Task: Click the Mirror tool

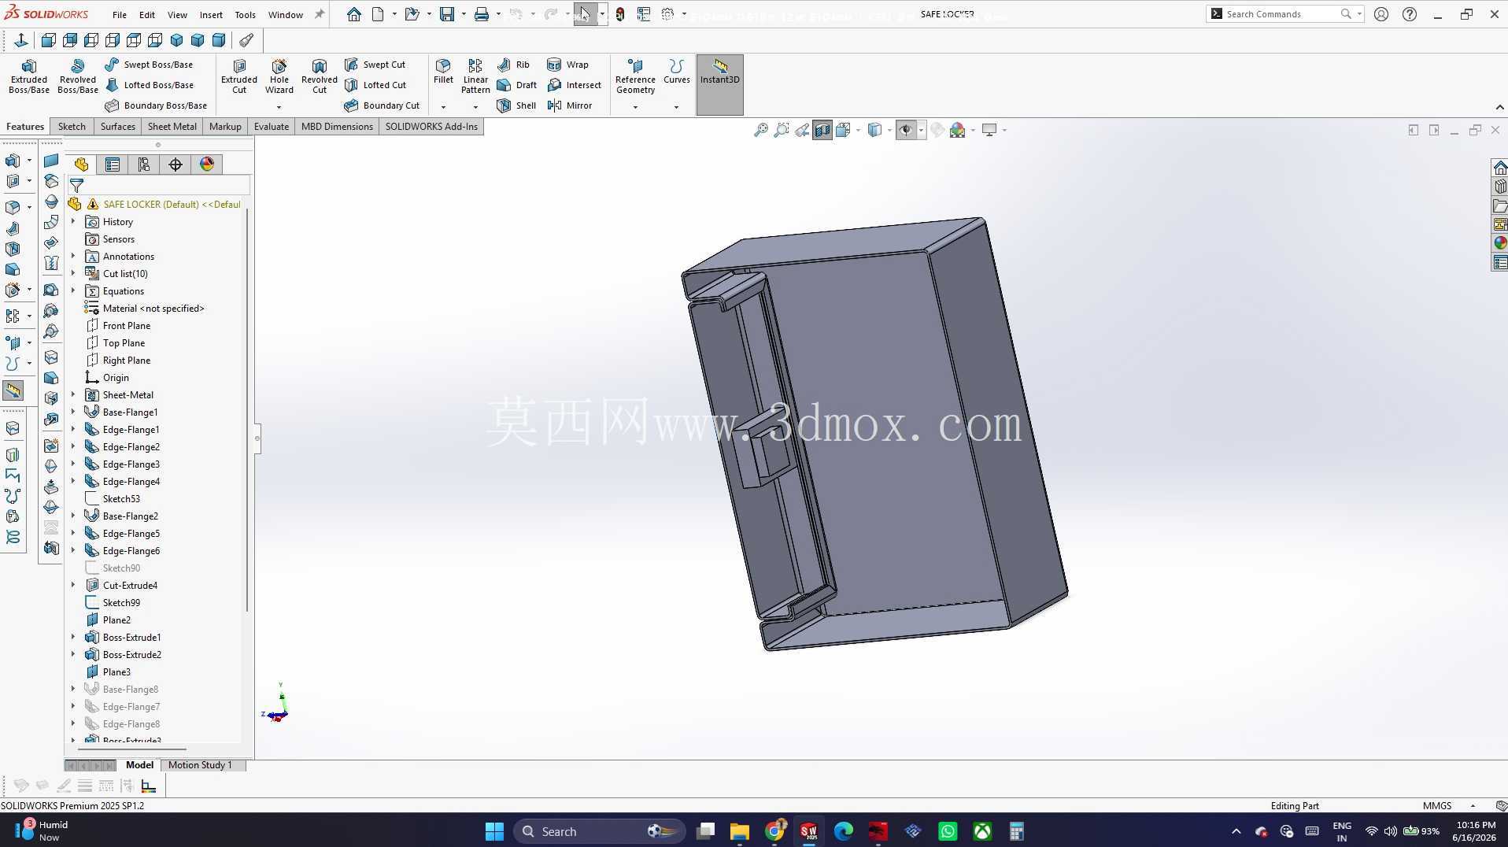Action: pos(569,105)
